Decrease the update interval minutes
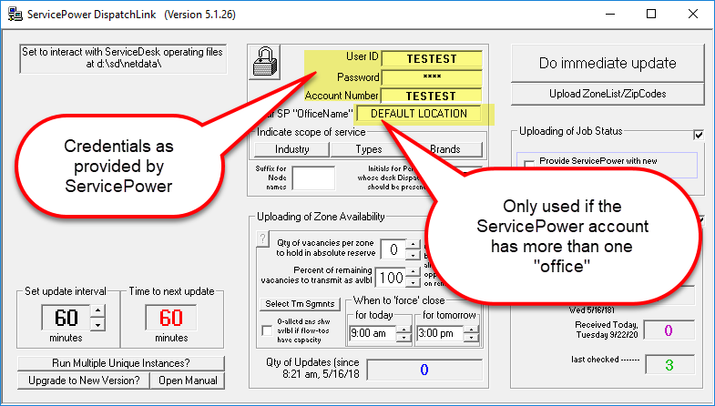The width and height of the screenshot is (715, 406). click(x=98, y=324)
